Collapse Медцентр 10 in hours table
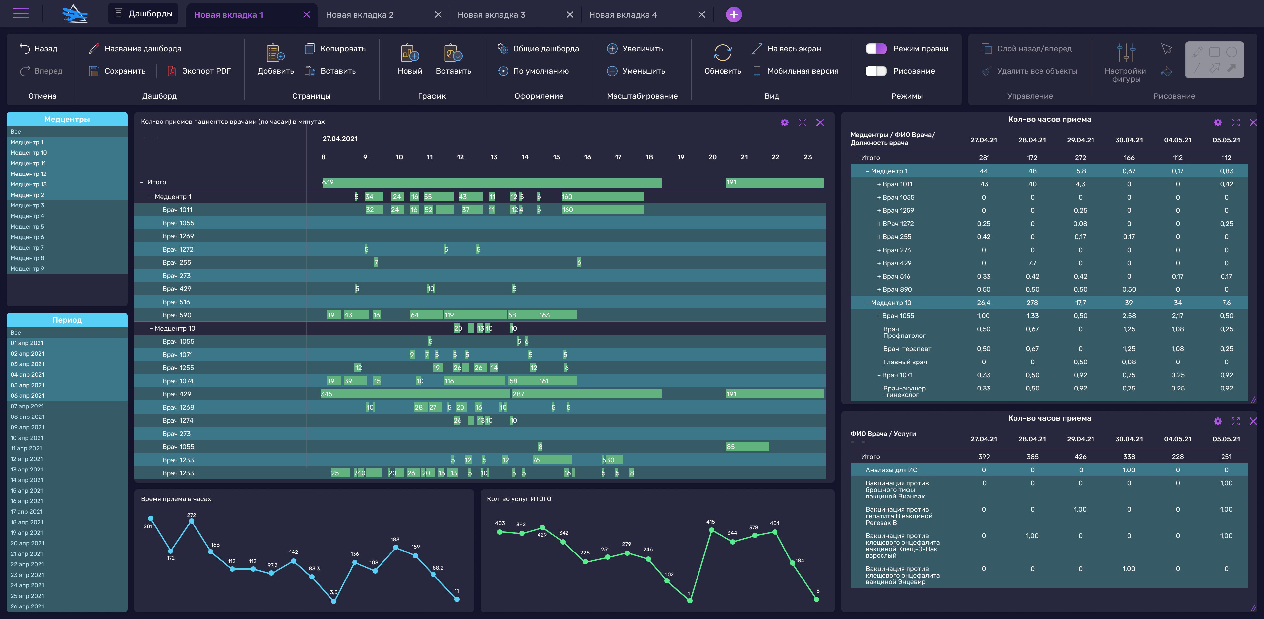The width and height of the screenshot is (1264, 619). 867,303
